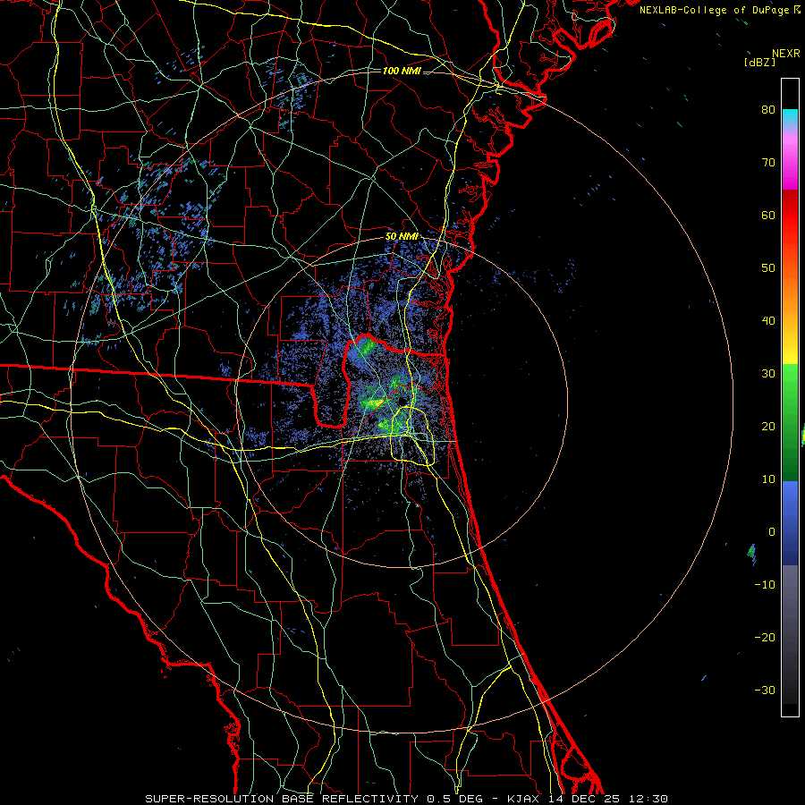Click the 40 value on dBZ scale
This screenshot has width=805, height=805.
click(768, 321)
